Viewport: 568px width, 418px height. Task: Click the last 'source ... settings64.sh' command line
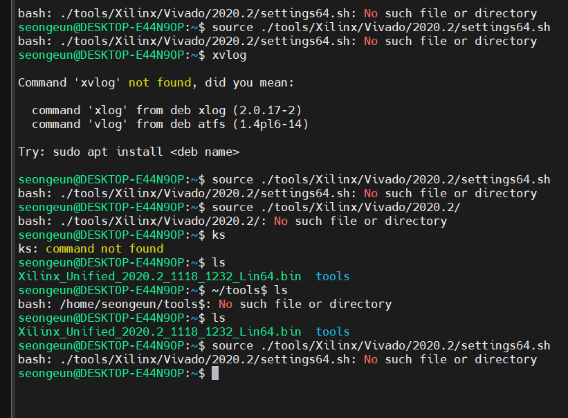click(x=381, y=346)
